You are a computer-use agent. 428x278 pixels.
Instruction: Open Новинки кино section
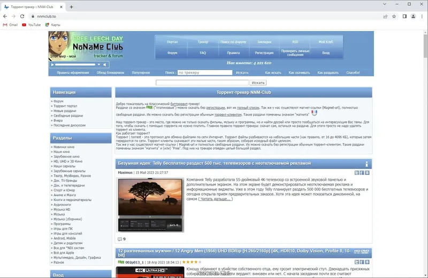pos(64,147)
